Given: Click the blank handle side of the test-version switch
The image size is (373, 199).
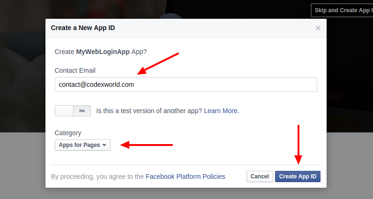Looking at the screenshot, I should (64, 111).
